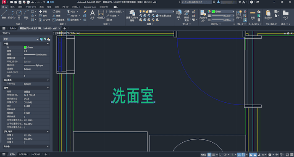Select the Dimension (寸法記入) tool

point(101,14)
